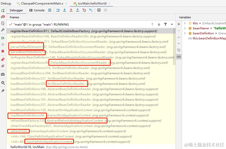This screenshot has height=149, width=226.
Task: Stop the debug session
Action: point(3,51)
